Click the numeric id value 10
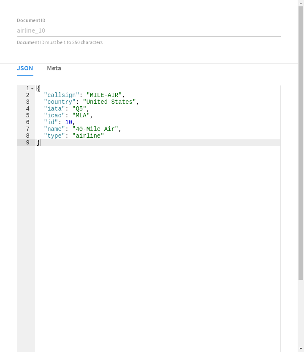 click(x=68, y=122)
